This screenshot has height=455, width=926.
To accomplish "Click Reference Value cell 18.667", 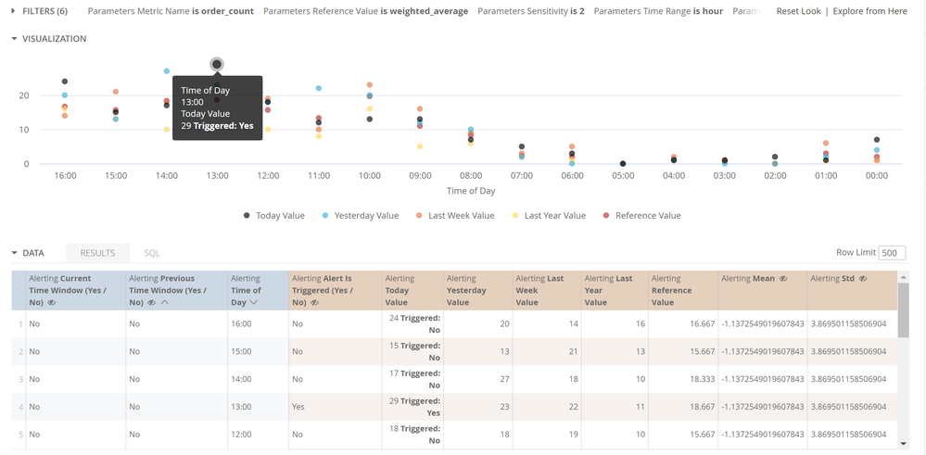I will tap(683, 407).
